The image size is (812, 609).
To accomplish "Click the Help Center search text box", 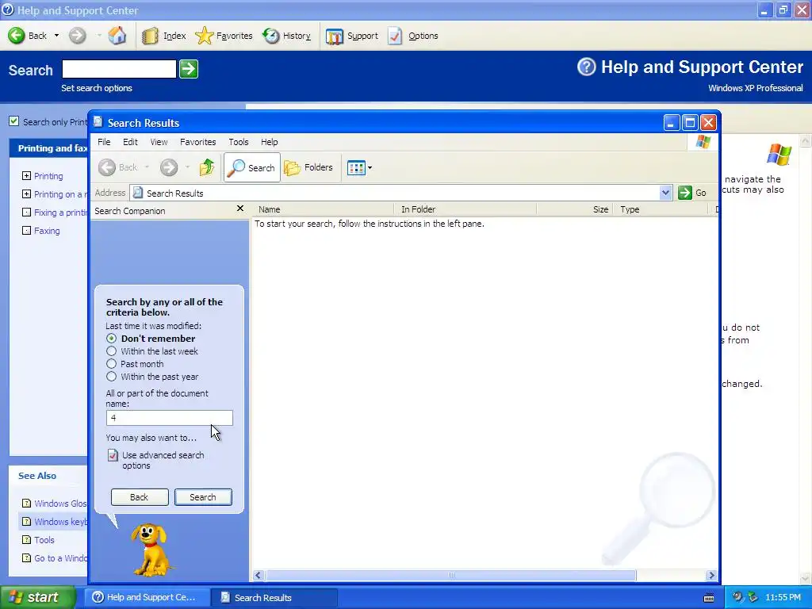I will pos(119,69).
